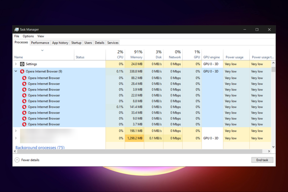Image resolution: width=288 pixels, height=192 pixels.
Task: Click the '338.8 MB' memory cell
Action: coord(135,71)
